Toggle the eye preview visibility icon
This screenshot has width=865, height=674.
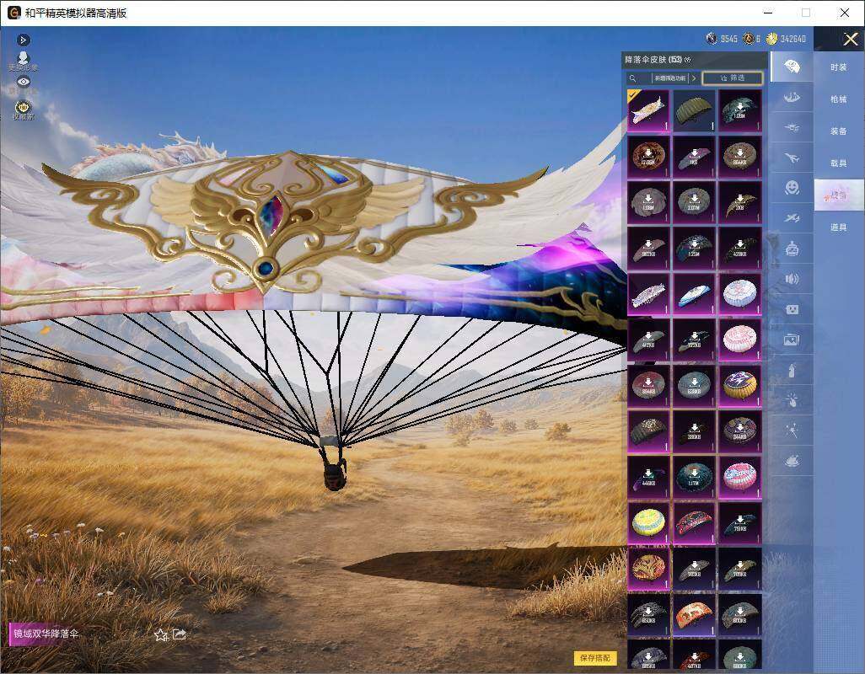pos(23,82)
